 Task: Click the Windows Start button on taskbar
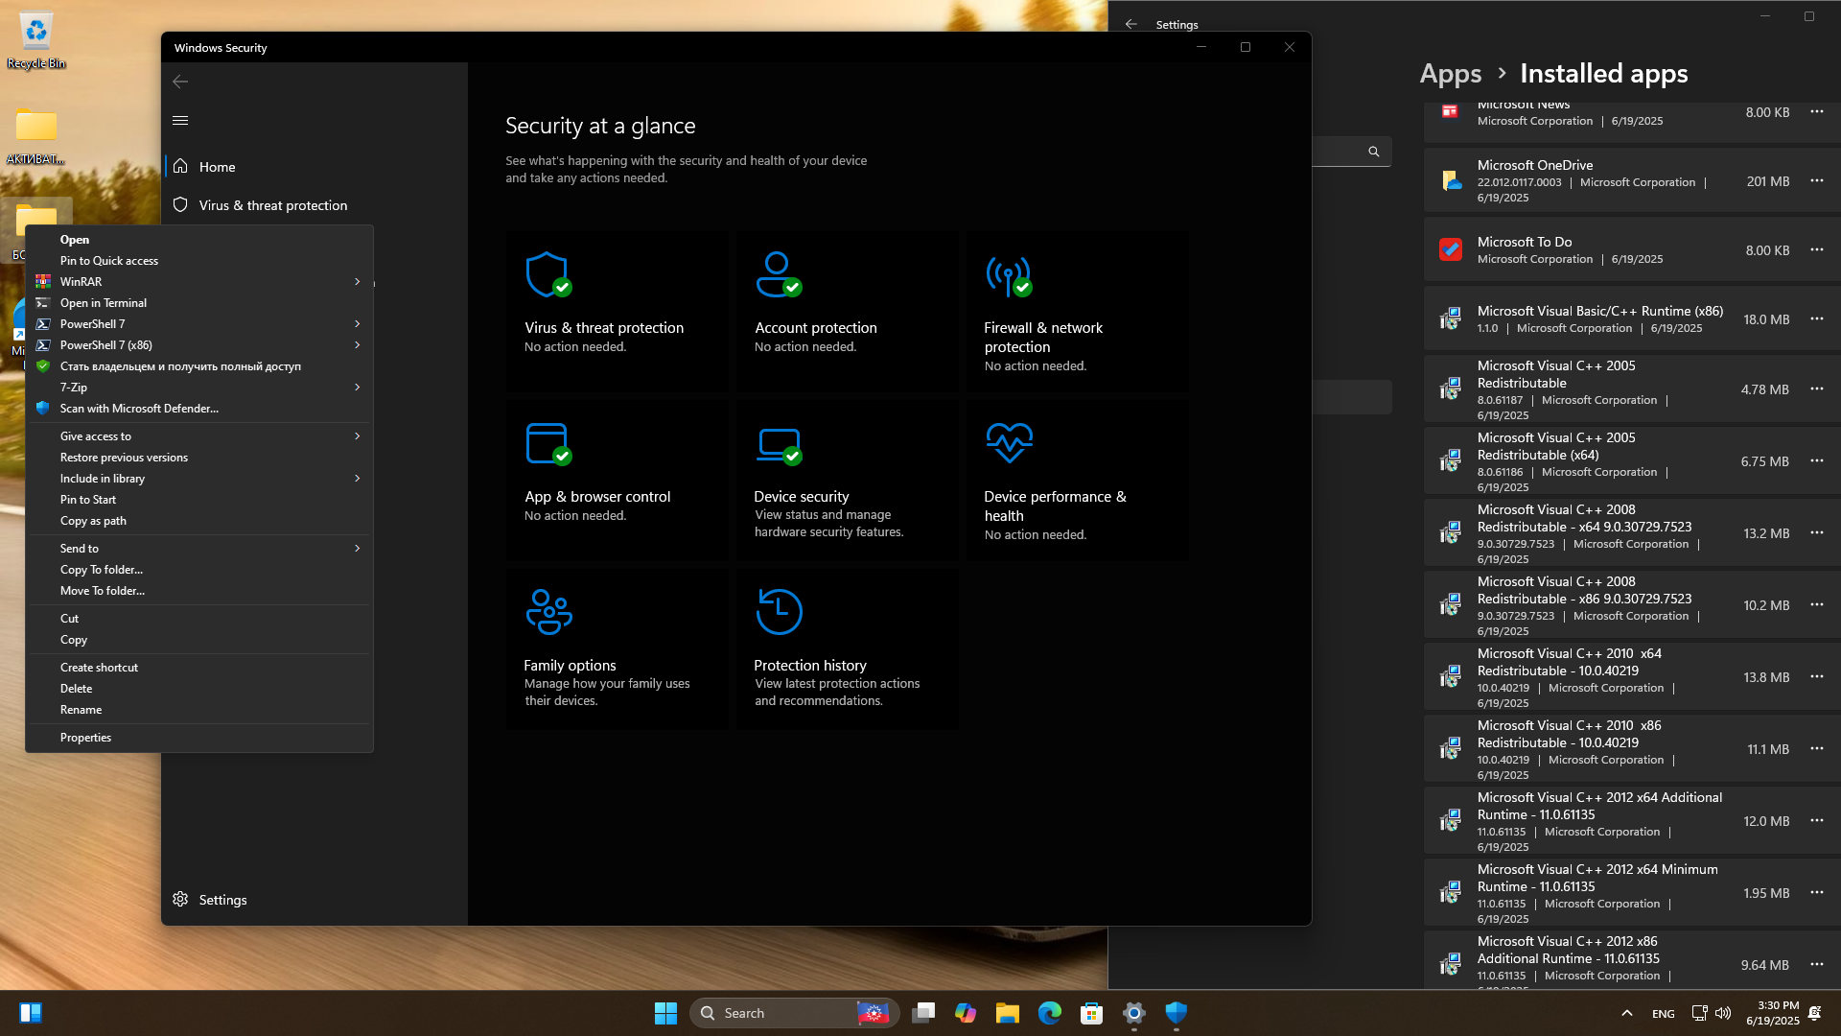(x=665, y=1013)
